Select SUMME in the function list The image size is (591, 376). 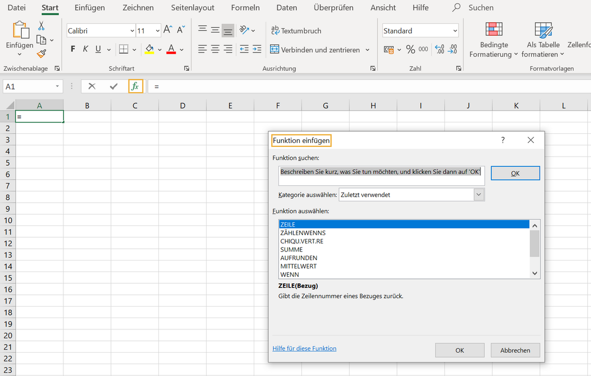292,249
